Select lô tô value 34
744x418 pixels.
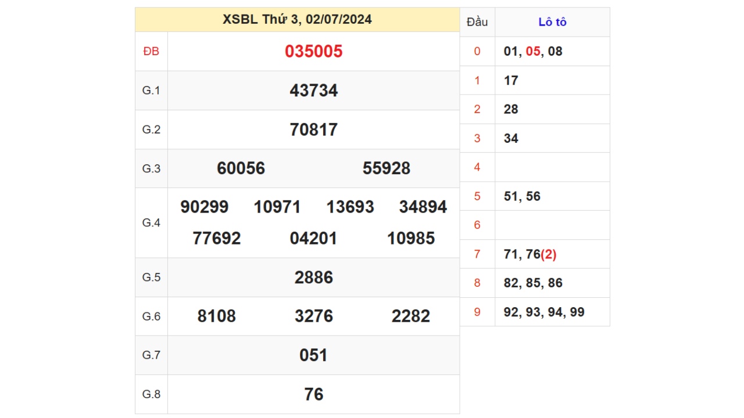(x=511, y=138)
